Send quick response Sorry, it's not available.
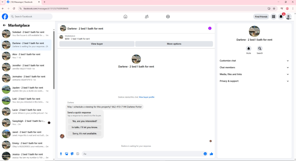The height and width of the screenshot is (161, 296). click(x=84, y=133)
